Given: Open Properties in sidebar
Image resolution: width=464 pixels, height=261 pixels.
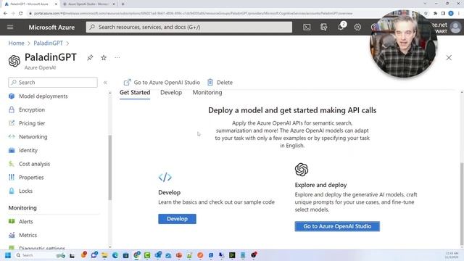Looking at the screenshot, I should click(x=31, y=177).
